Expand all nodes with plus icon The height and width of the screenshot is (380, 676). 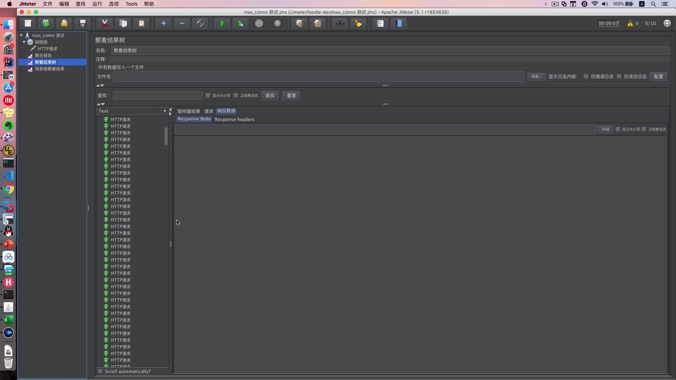click(x=163, y=23)
